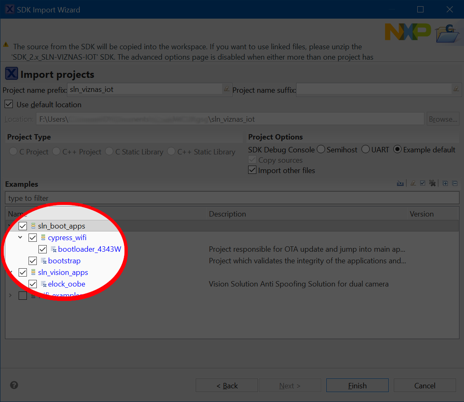
Task: Click the help question mark icon
Action: point(14,385)
